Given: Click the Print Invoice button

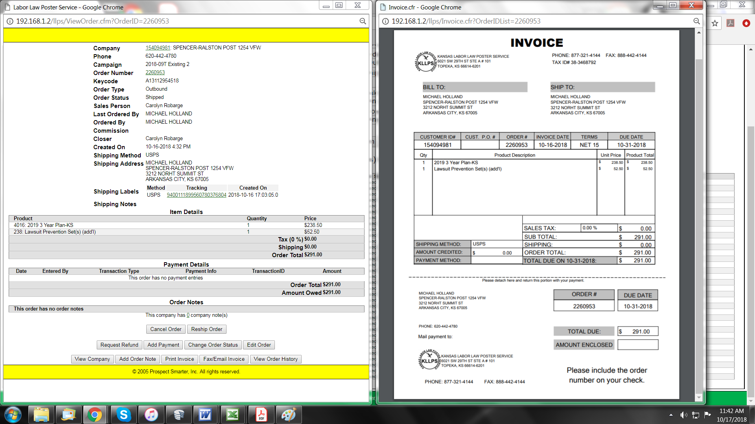Looking at the screenshot, I should pos(179,359).
